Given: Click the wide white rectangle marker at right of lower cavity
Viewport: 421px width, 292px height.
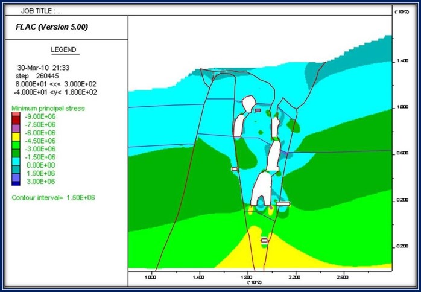Looking at the screenshot, I should (x=283, y=204).
